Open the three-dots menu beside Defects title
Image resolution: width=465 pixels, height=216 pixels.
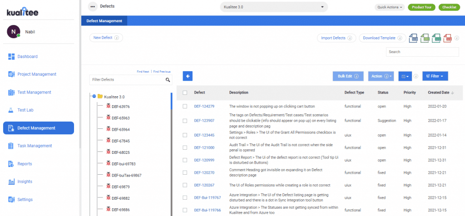point(93,6)
